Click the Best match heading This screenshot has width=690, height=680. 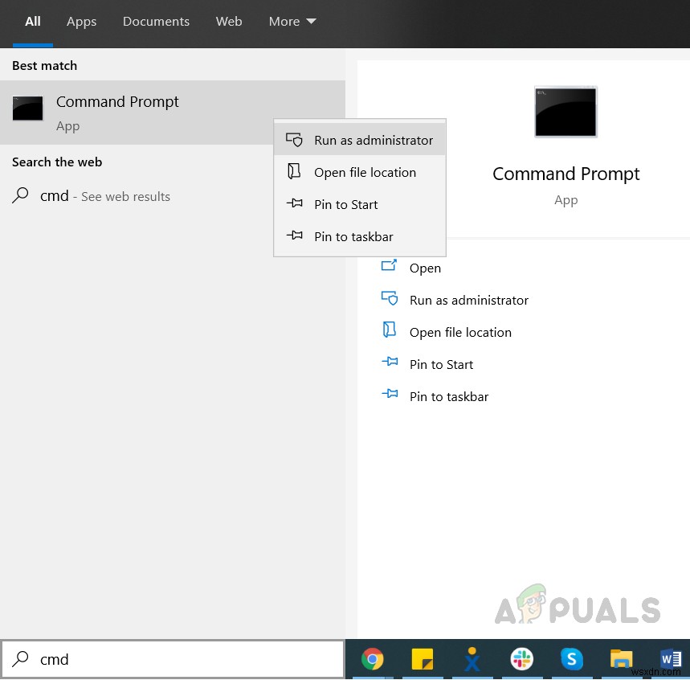pyautogui.click(x=44, y=66)
